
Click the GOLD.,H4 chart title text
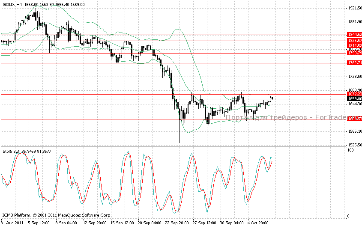(12, 5)
